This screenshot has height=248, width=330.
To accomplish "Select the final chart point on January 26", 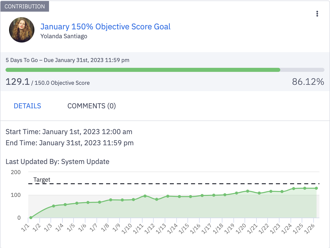I will tap(317, 188).
